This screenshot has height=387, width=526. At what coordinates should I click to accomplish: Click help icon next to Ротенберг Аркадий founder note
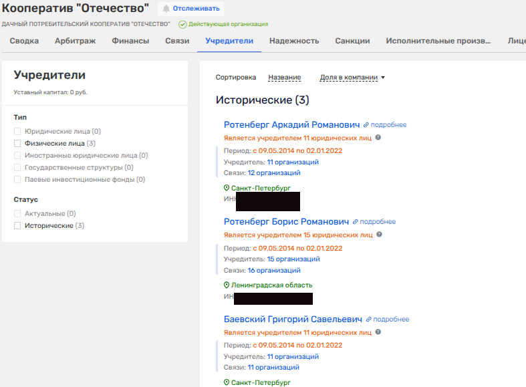[x=378, y=137]
